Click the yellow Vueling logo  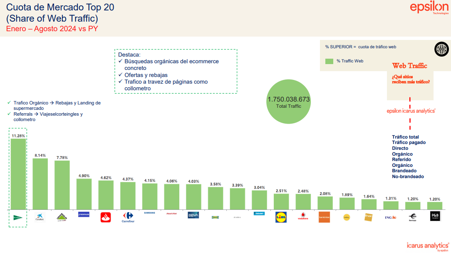[347, 217]
